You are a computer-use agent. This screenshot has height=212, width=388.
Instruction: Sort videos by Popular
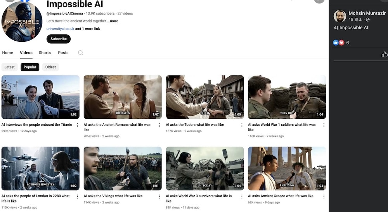(30, 67)
